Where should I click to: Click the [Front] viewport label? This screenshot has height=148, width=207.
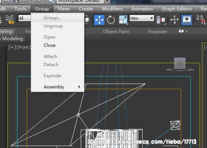pyautogui.click(x=23, y=47)
